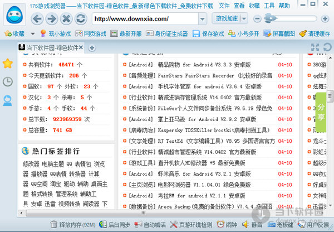
Task: Click the blue ninja browser logo
Action: (14, 15)
